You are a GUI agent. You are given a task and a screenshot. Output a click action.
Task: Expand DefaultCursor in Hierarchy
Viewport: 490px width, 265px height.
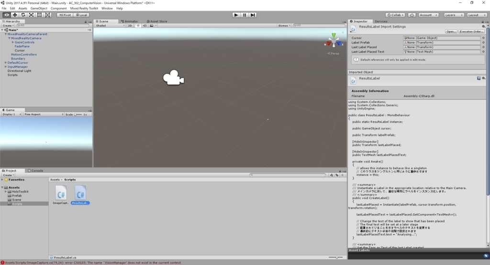[x=6, y=63]
